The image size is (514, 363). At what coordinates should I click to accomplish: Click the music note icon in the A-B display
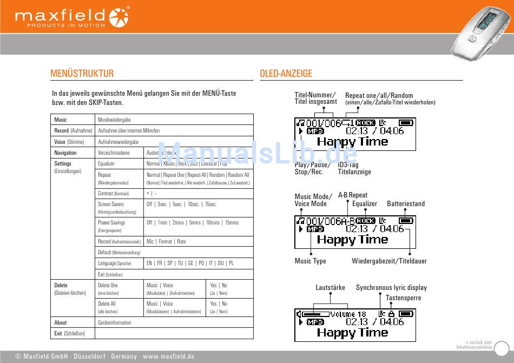300,221
